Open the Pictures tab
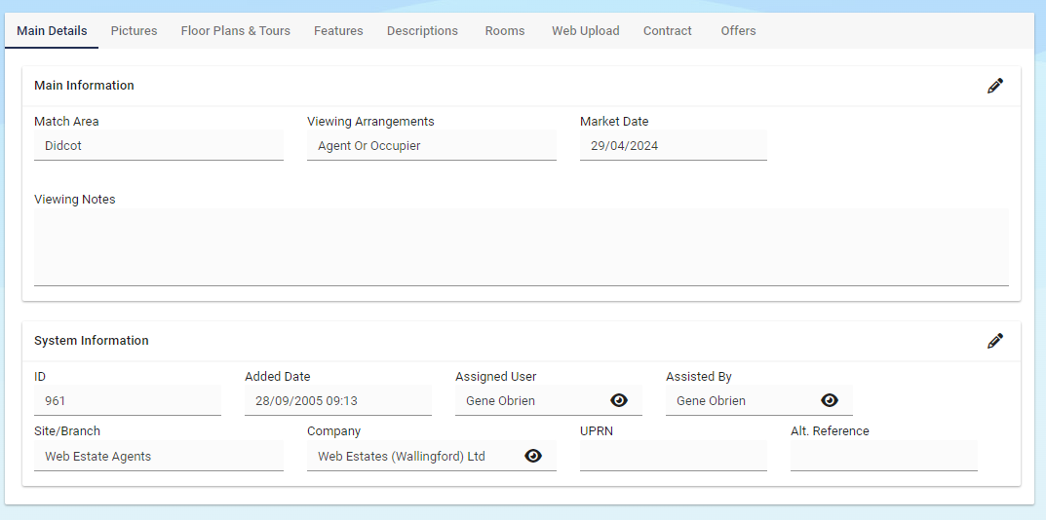Viewport: 1046px width, 520px height. coord(135,30)
